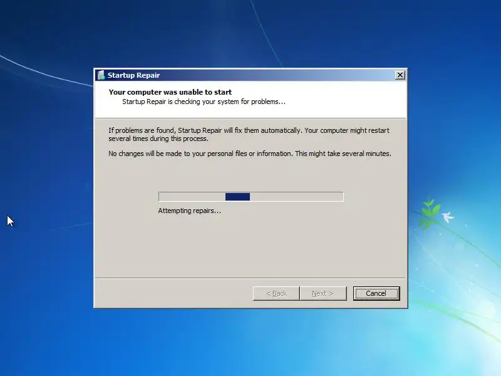Click the disabled Back button
Screen dimensions: 501x376
pyautogui.click(x=276, y=293)
